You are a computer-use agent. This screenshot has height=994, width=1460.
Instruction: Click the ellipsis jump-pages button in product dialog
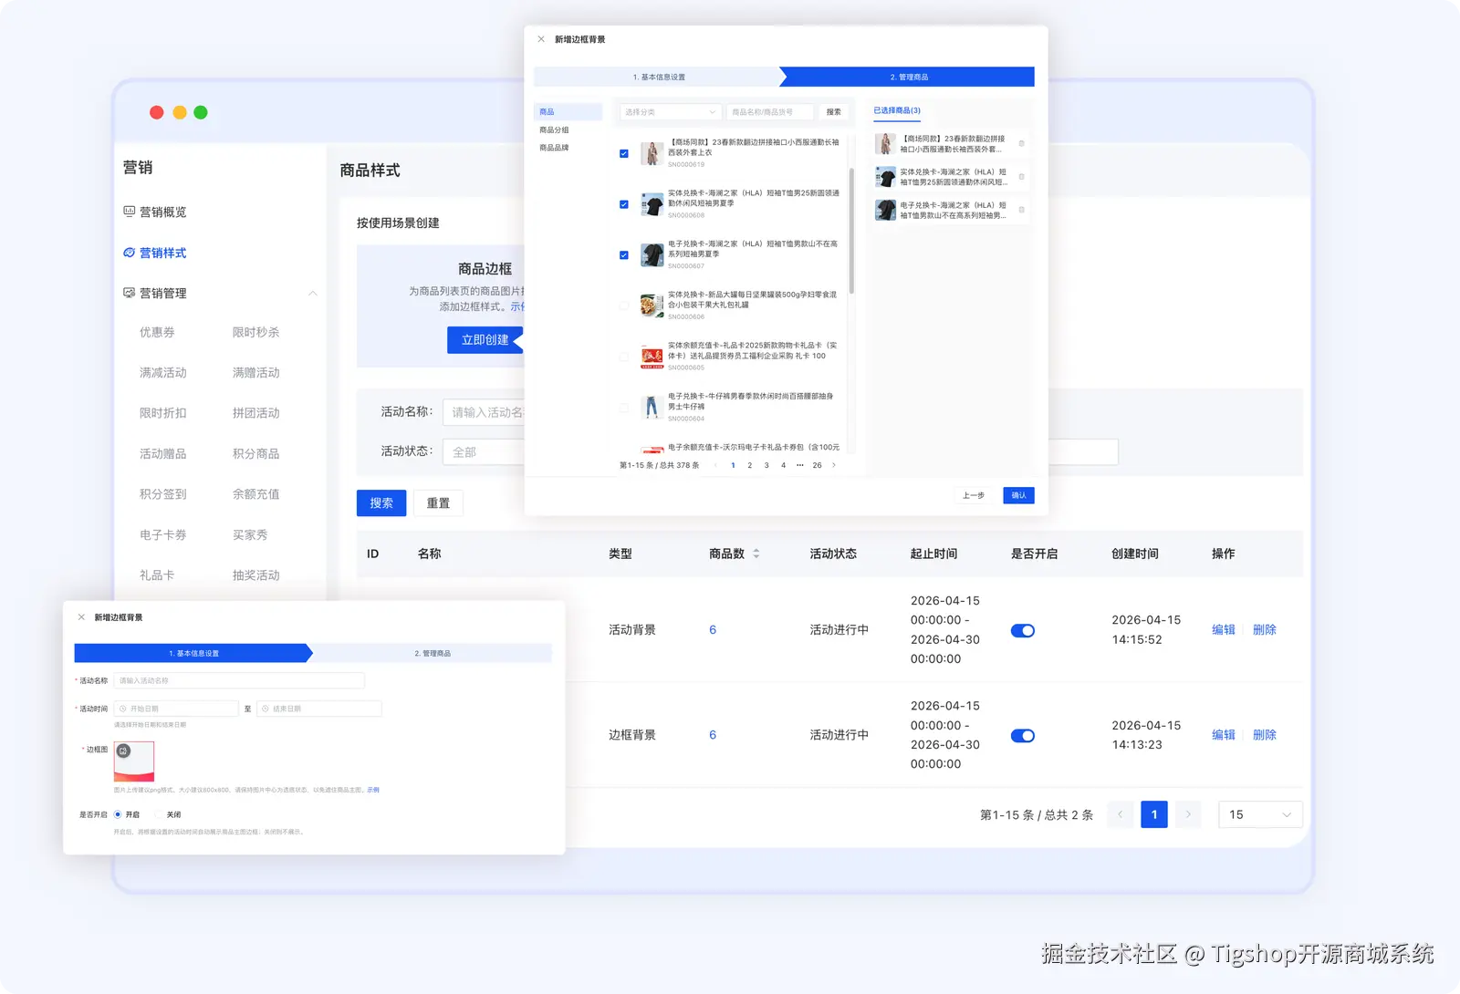800,465
